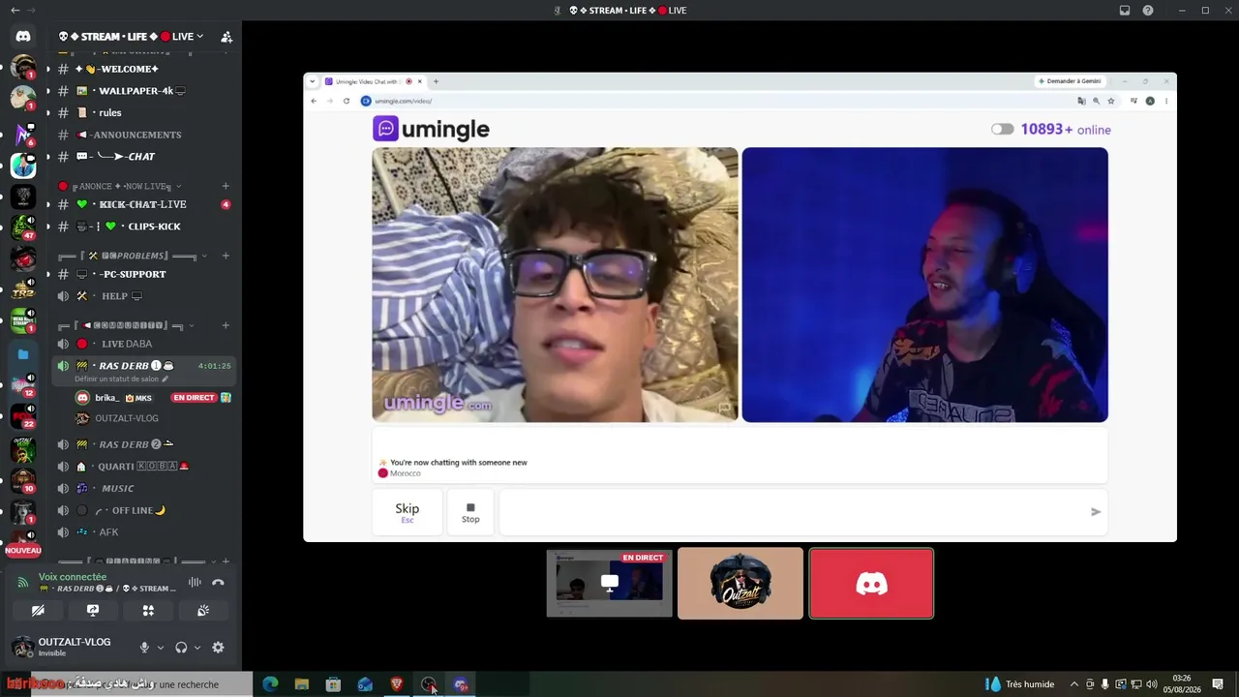Image resolution: width=1239 pixels, height=697 pixels.
Task: Toggle the camera on in voice panel
Action: (x=38, y=611)
